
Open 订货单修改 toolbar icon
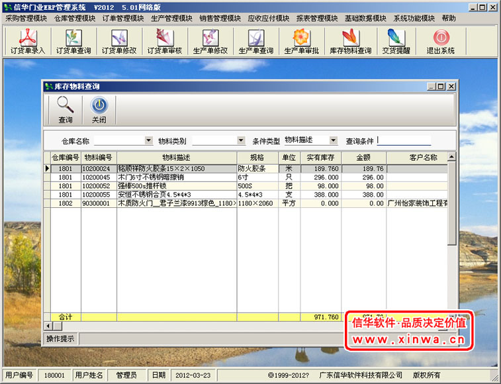119,41
